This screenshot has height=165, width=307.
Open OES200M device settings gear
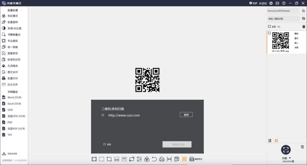[293, 162]
